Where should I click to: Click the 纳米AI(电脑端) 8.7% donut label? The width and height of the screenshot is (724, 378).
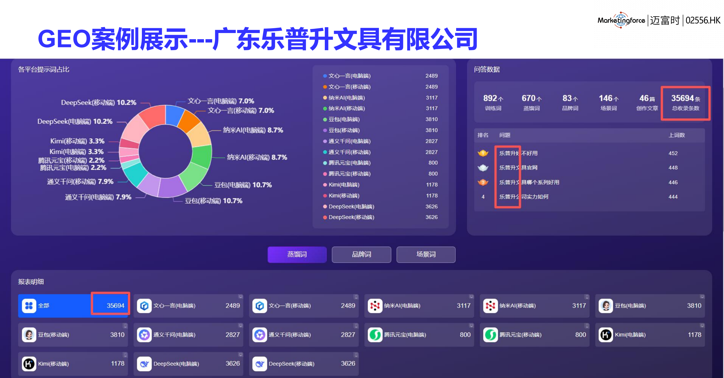coord(253,130)
